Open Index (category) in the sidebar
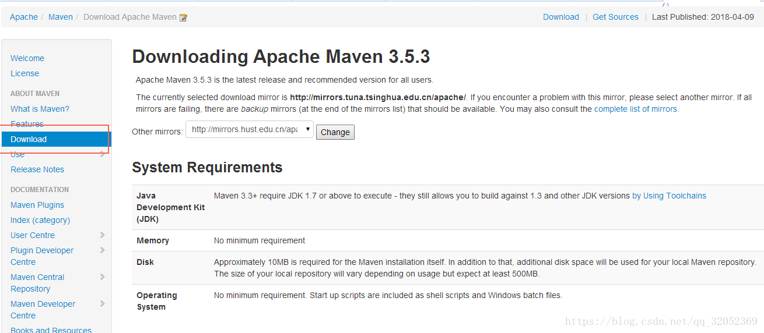The width and height of the screenshot is (764, 333). [40, 220]
